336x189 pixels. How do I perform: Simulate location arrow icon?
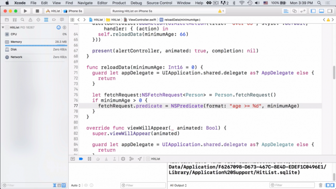140,159
